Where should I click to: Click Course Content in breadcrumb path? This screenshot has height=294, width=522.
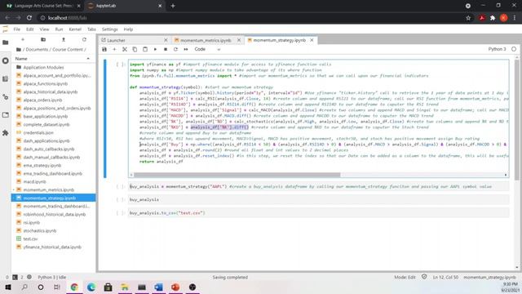pos(68,49)
